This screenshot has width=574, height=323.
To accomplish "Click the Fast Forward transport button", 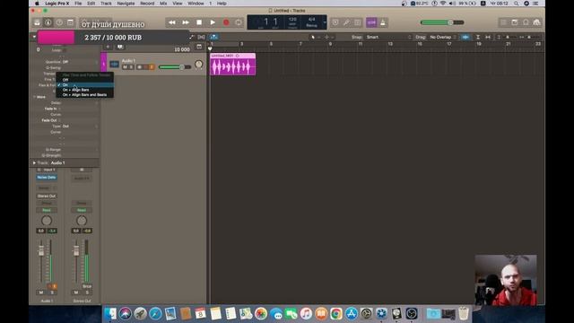I will pos(186,22).
